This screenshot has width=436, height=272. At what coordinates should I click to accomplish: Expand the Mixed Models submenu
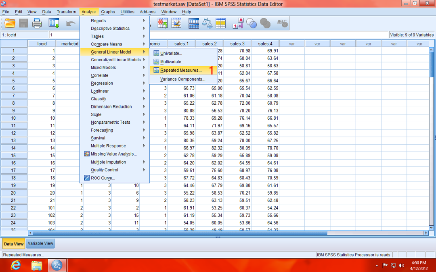point(114,67)
